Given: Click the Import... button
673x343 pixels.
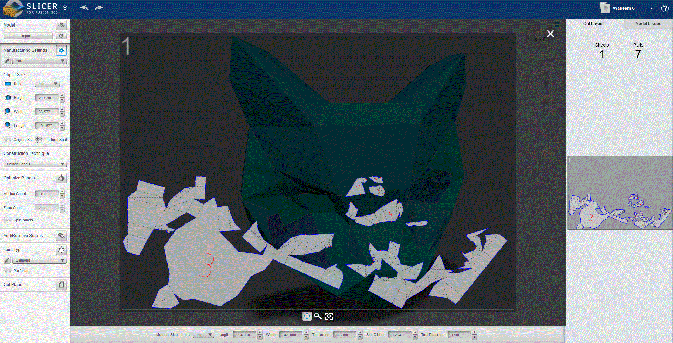Looking at the screenshot, I should click(x=28, y=36).
